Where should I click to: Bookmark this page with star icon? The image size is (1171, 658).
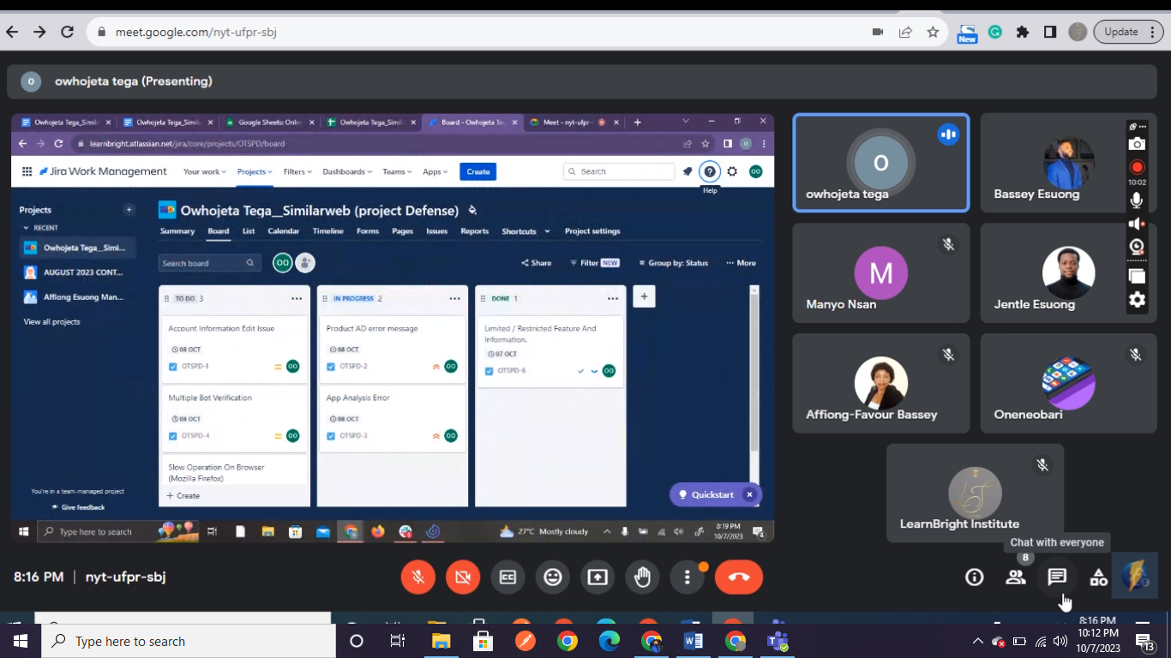[933, 32]
